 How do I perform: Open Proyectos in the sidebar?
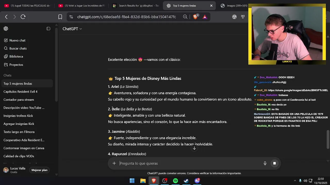click(x=27, y=64)
